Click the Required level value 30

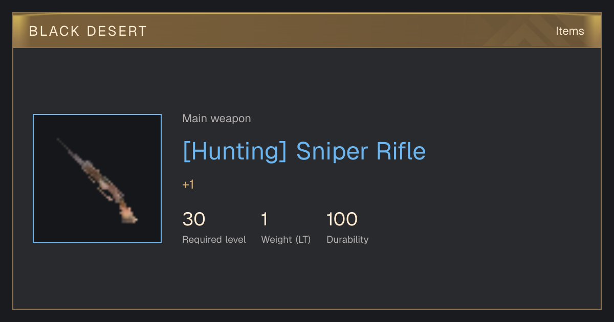tap(194, 219)
